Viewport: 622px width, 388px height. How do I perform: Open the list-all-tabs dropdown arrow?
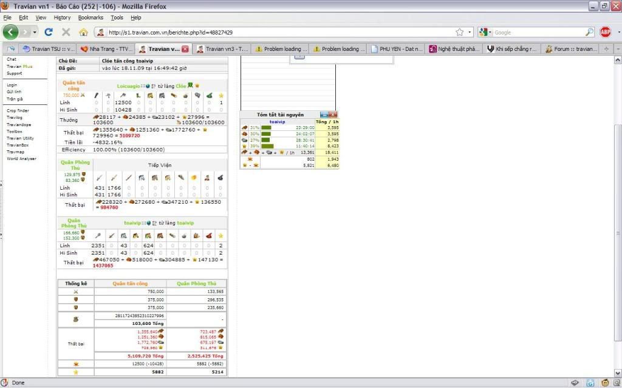[x=618, y=49]
